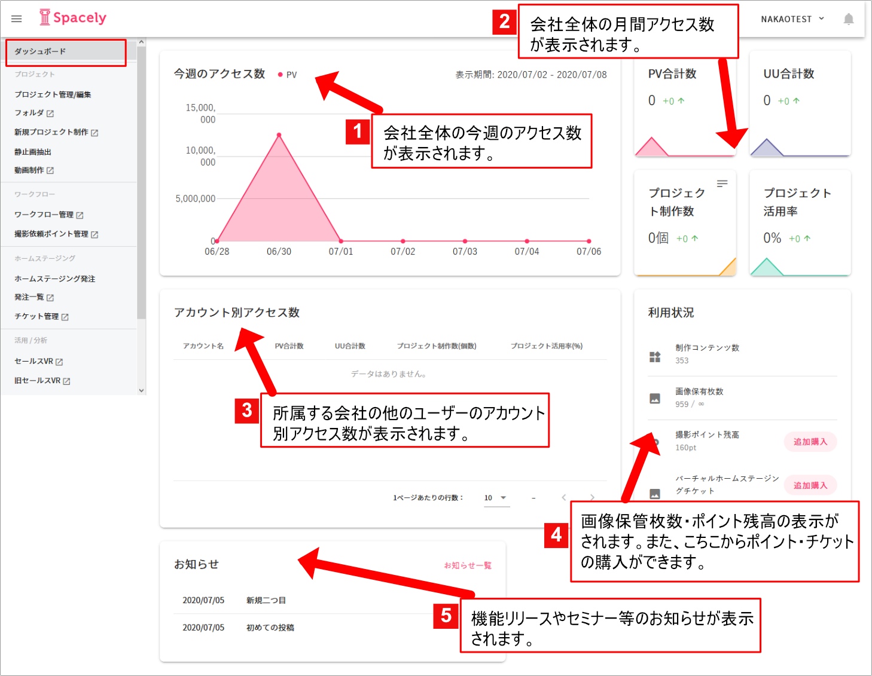
Task: Click the 06/30 peak data point
Action: [279, 135]
